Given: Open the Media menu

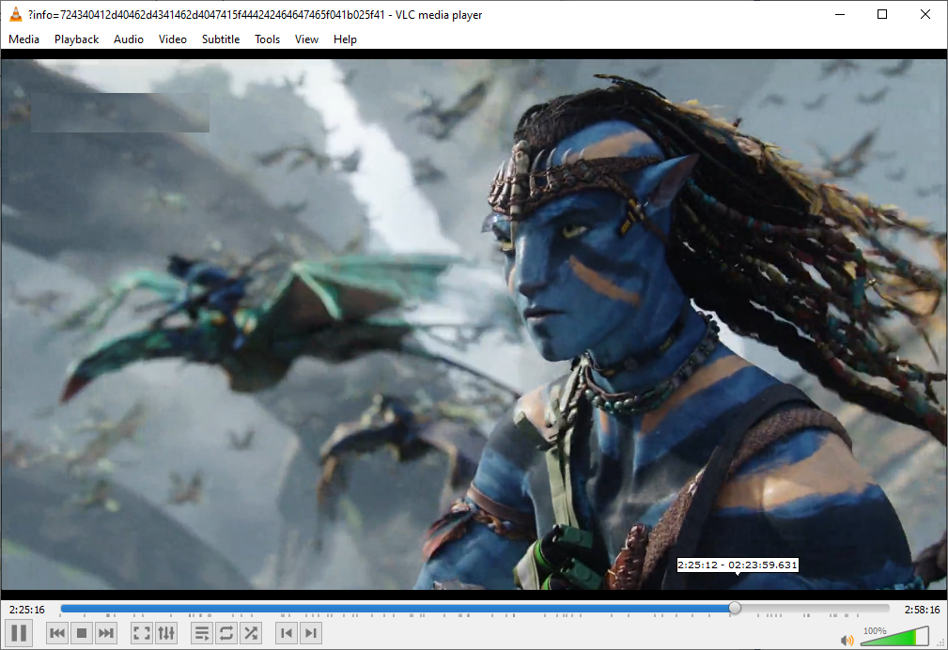Looking at the screenshot, I should click(x=24, y=39).
